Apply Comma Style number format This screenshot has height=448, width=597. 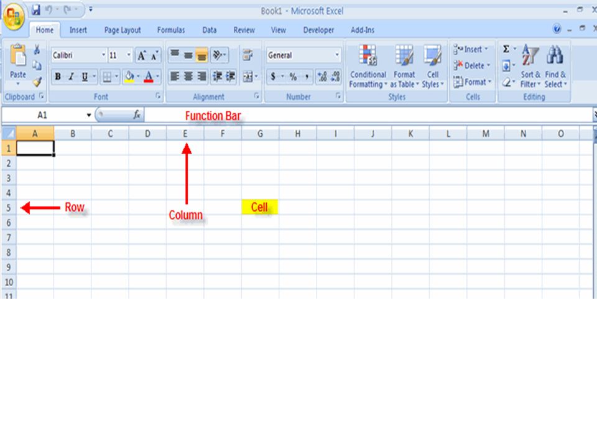coord(307,77)
